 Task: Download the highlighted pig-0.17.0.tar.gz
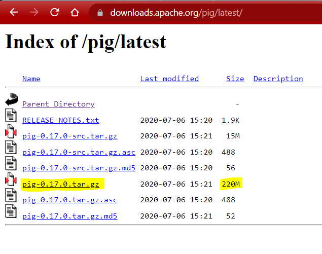coord(61,184)
